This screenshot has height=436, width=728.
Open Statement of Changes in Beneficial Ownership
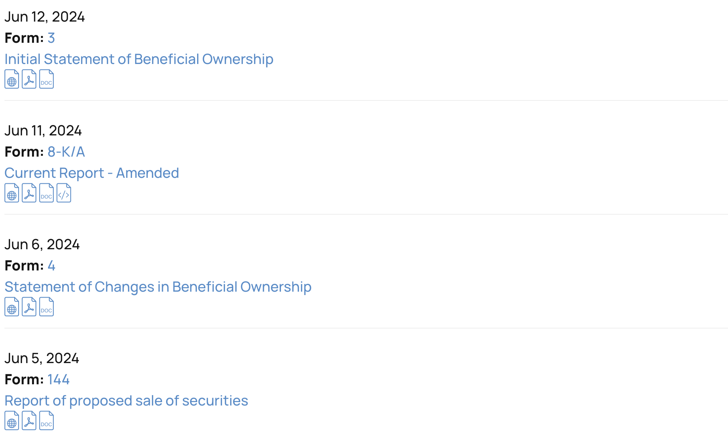(158, 287)
